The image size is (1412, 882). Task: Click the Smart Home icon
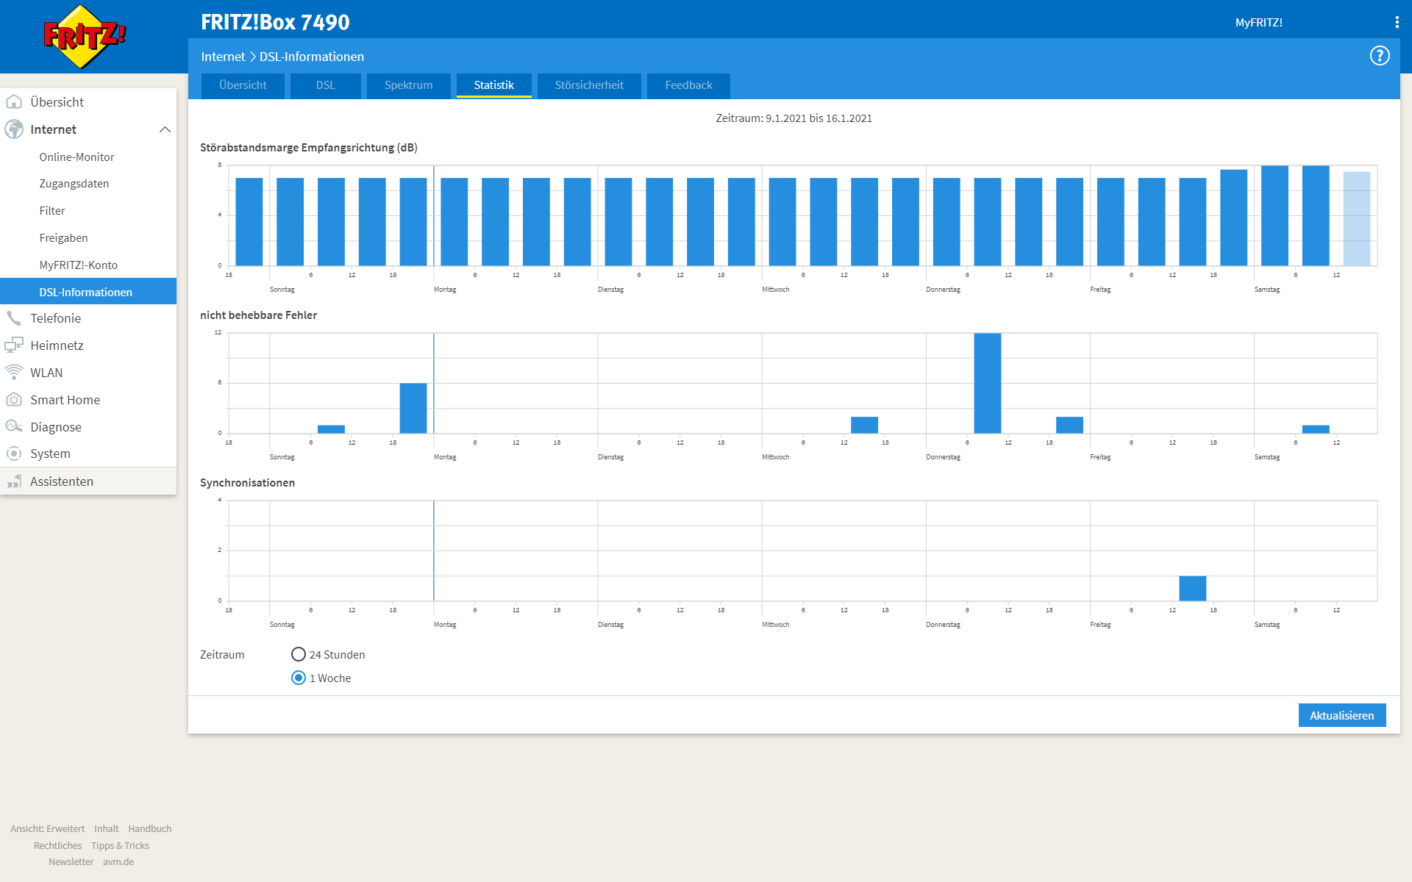(14, 400)
